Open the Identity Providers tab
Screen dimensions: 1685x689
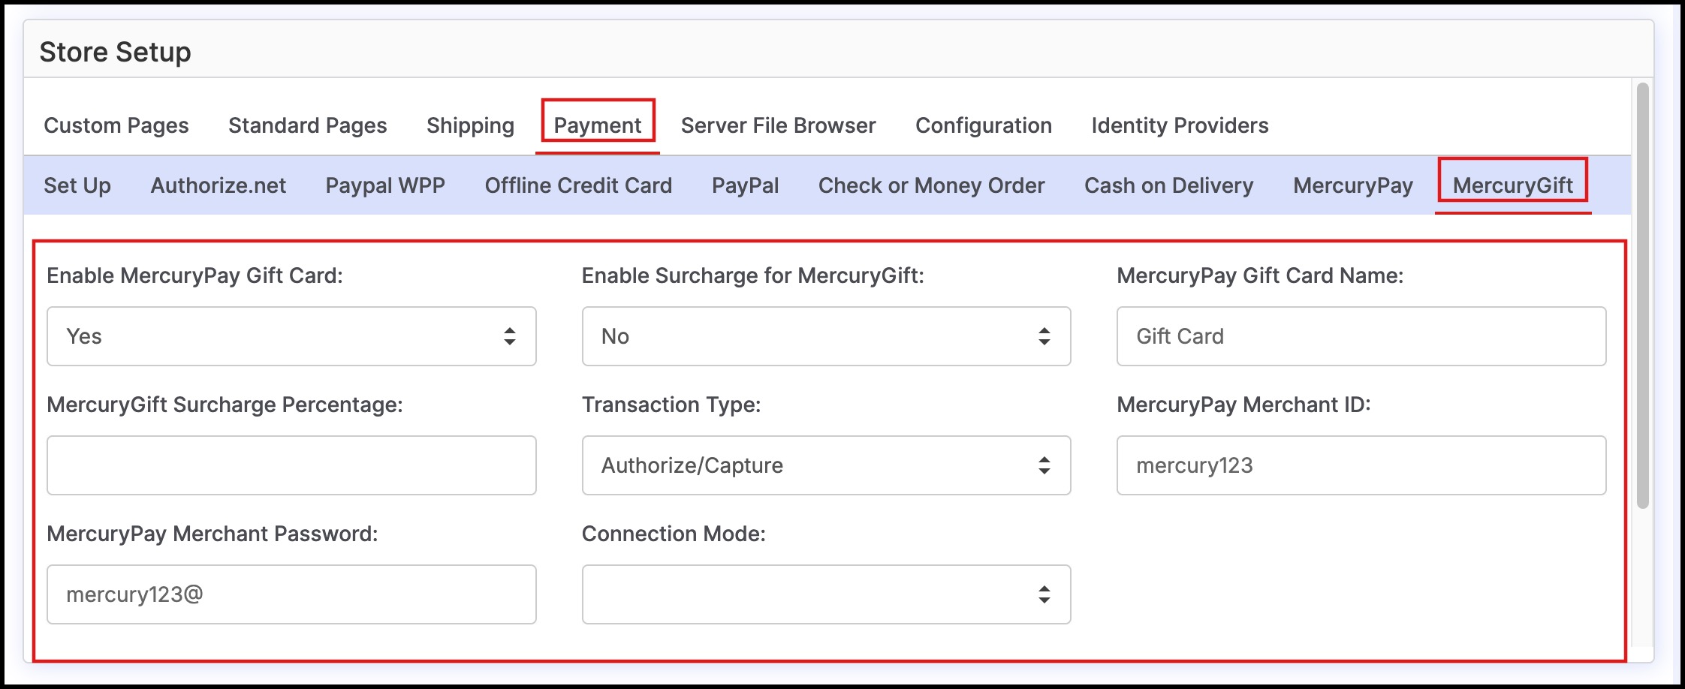[1180, 125]
